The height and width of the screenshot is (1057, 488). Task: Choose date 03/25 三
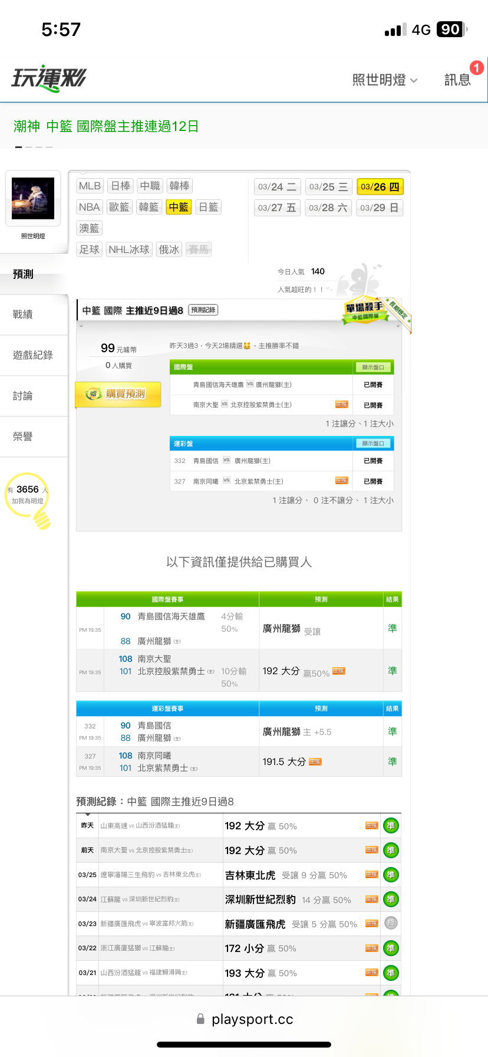click(x=329, y=187)
